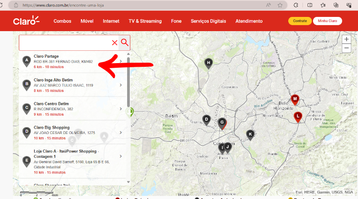This screenshot has height=199, width=358.
Task: Select red map marker L
Action: 298,117
